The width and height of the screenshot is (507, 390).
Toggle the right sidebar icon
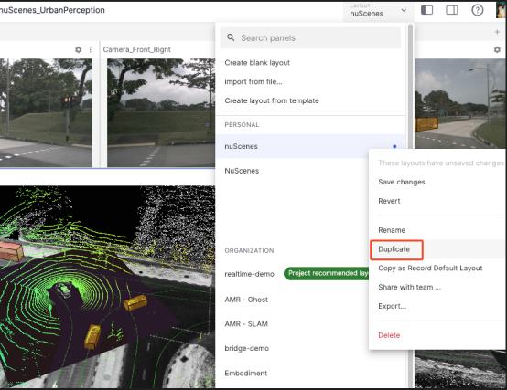click(452, 10)
